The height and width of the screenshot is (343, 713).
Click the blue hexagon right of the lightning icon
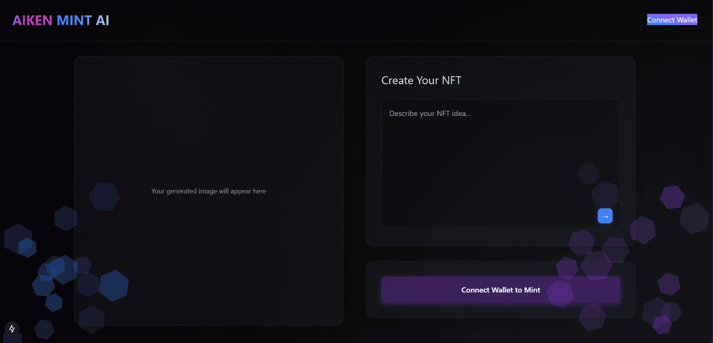(x=44, y=329)
